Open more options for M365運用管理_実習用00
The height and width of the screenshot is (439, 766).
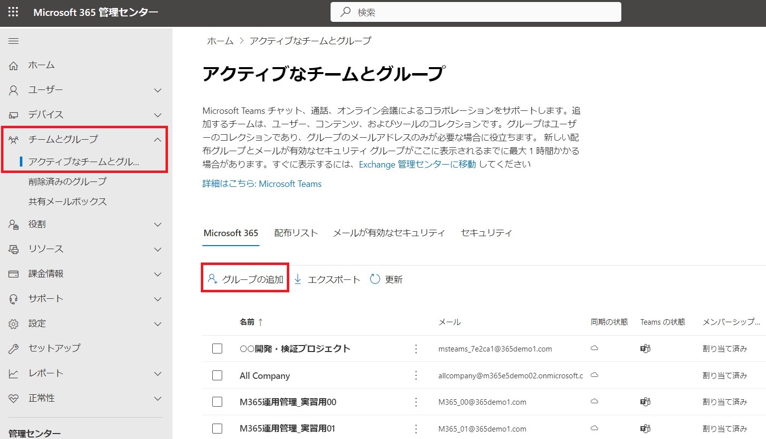click(416, 402)
